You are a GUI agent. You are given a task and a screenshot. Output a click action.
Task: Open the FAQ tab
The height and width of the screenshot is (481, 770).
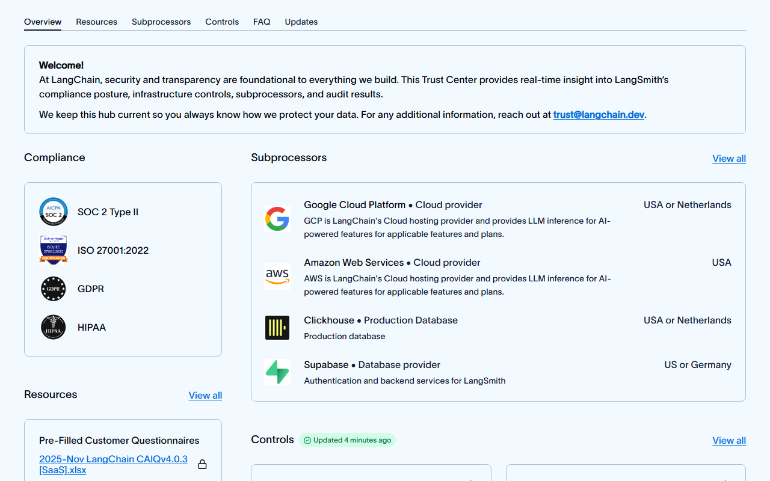pyautogui.click(x=262, y=22)
